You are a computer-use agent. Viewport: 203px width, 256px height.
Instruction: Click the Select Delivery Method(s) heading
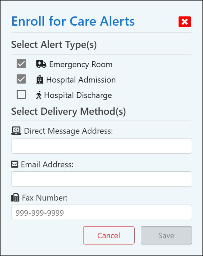pyautogui.click(x=68, y=111)
